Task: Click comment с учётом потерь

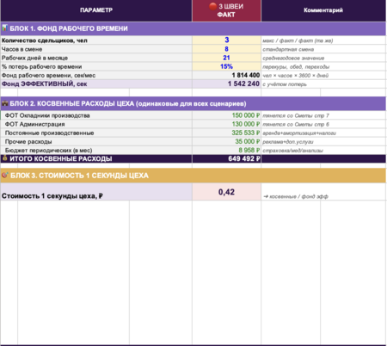Action: click(285, 84)
